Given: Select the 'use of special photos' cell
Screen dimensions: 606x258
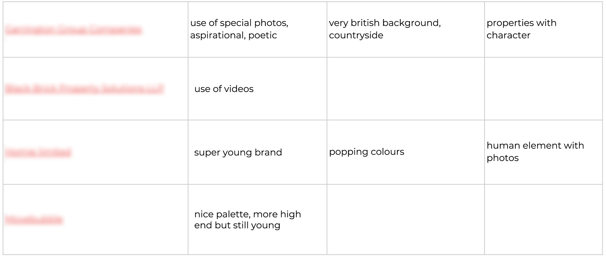Looking at the screenshot, I should click(x=257, y=30).
